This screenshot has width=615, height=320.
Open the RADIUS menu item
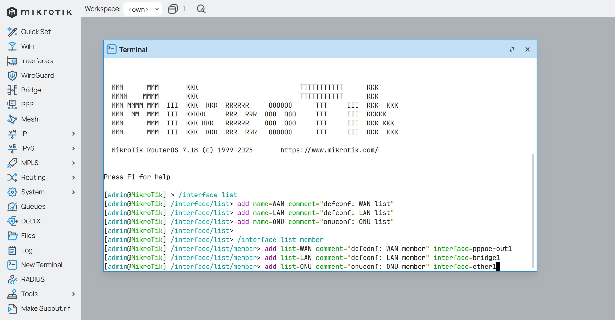(x=40, y=279)
